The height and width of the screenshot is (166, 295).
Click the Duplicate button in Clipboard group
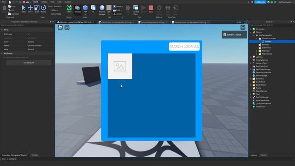pyautogui.click(x=13, y=14)
